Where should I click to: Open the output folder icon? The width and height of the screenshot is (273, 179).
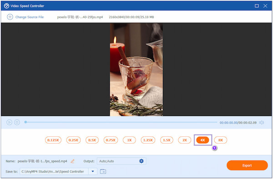(103, 172)
